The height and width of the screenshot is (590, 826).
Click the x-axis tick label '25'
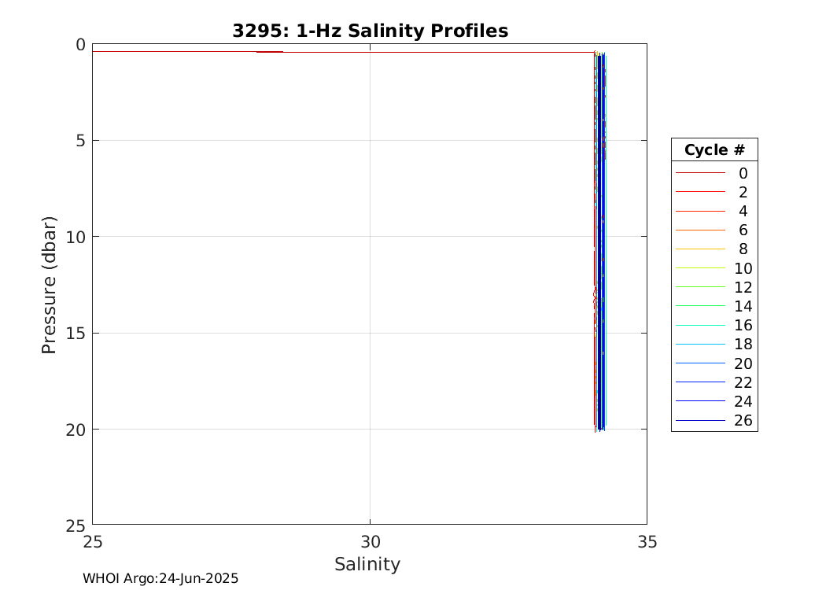click(93, 541)
